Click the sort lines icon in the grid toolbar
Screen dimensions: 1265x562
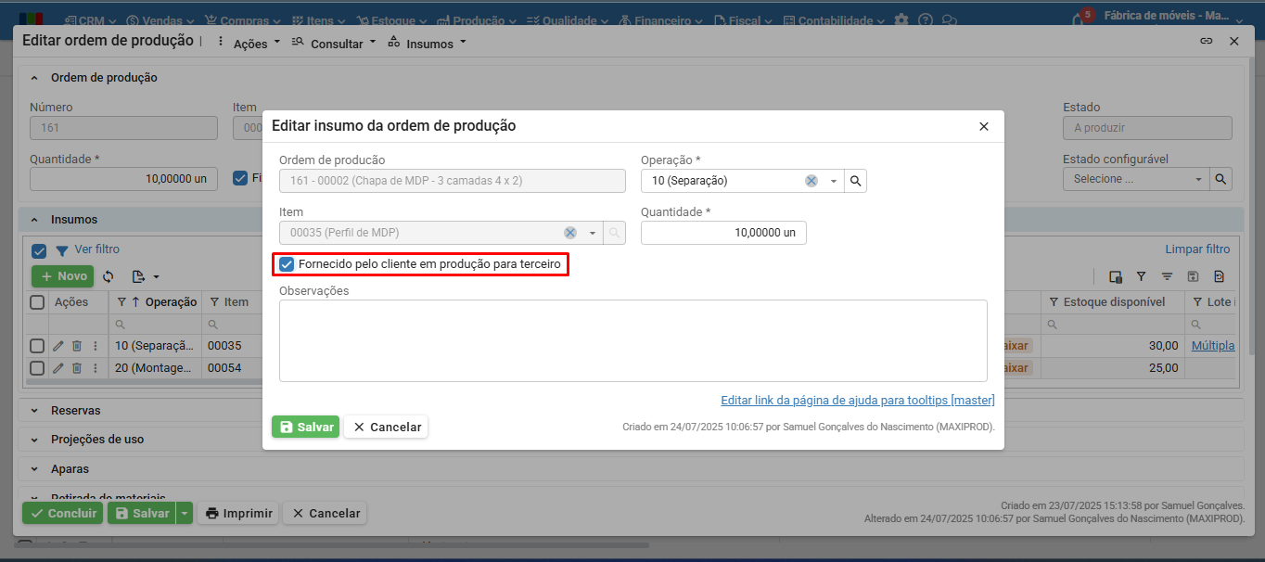1168,276
